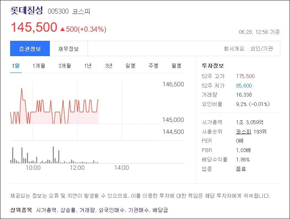This screenshot has width=290, height=219.
Task: Click the red up-arrow price indicator
Action: click(x=62, y=29)
